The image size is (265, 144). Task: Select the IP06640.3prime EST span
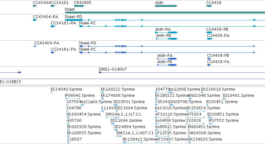point(72,99)
